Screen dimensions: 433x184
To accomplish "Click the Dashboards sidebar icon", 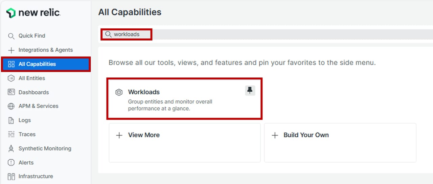I will pos(11,92).
